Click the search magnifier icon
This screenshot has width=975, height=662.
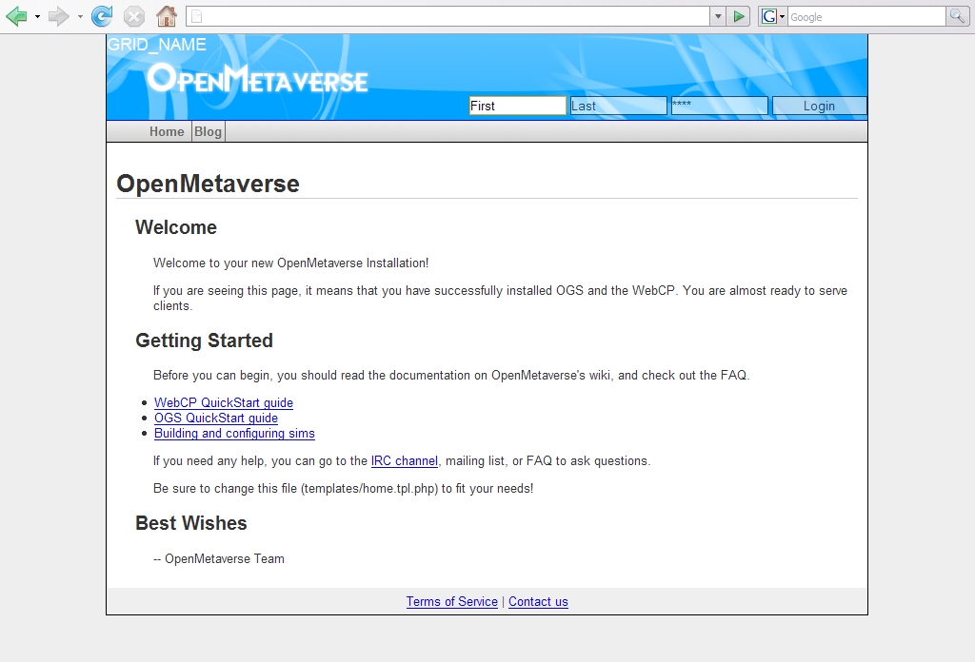click(x=957, y=16)
